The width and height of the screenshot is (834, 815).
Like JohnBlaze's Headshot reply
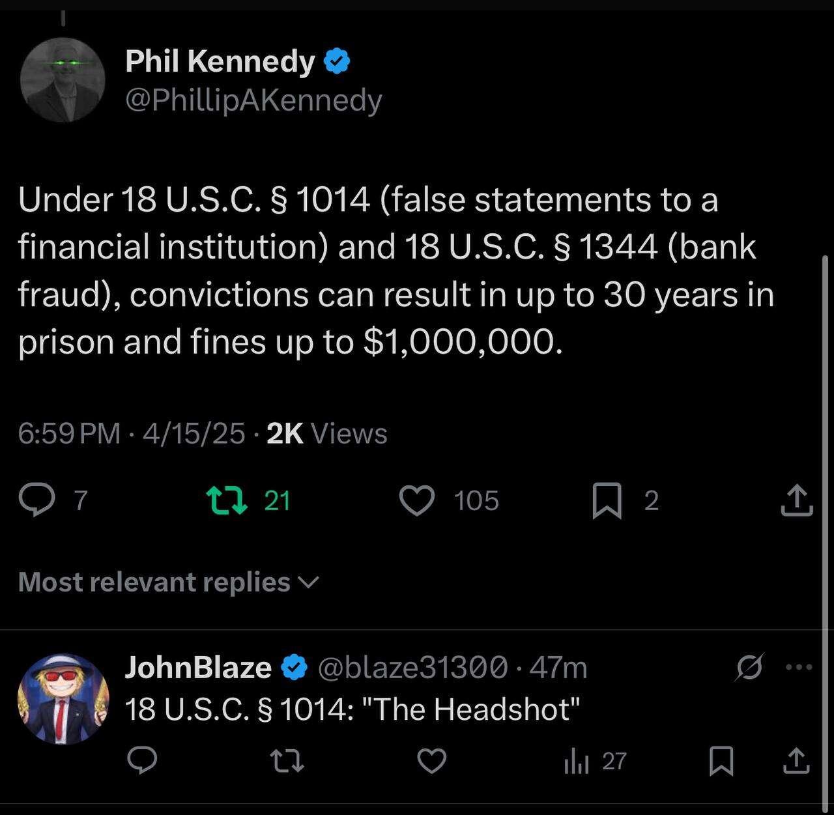431,760
